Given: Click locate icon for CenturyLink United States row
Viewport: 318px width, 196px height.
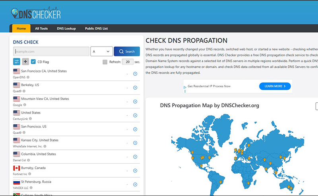Looking at the screenshot, I should (135, 115).
